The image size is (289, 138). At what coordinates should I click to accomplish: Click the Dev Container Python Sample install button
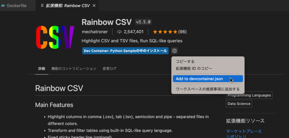point(125,51)
